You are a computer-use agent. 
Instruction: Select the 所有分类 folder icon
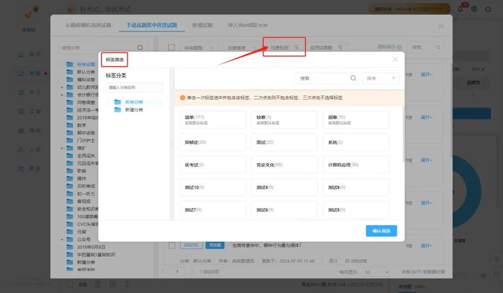point(118,102)
